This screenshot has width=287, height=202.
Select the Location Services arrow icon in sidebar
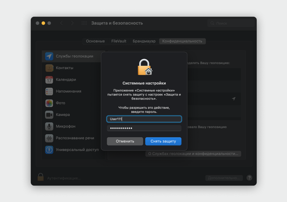(x=49, y=56)
